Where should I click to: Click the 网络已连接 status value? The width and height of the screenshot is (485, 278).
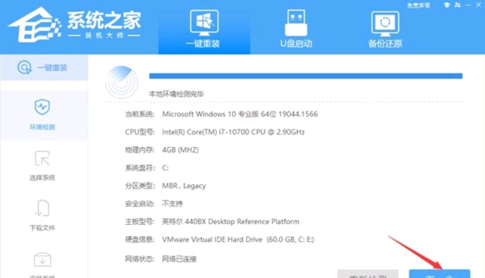pos(179,259)
